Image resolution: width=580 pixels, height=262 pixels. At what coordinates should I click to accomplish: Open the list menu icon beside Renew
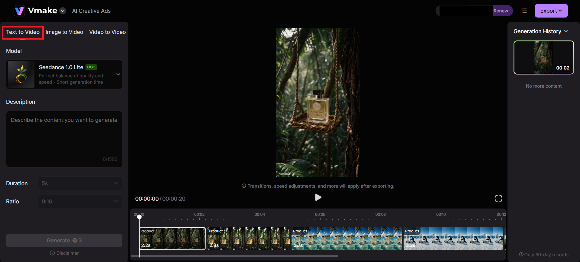[524, 11]
